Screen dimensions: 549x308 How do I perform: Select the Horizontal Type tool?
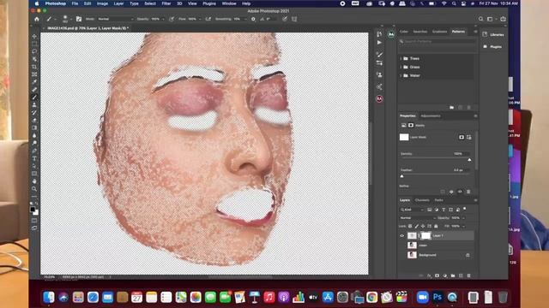(34, 158)
